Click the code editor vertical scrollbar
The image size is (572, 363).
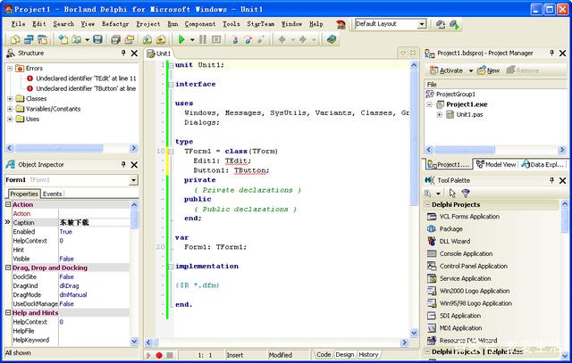(414, 199)
